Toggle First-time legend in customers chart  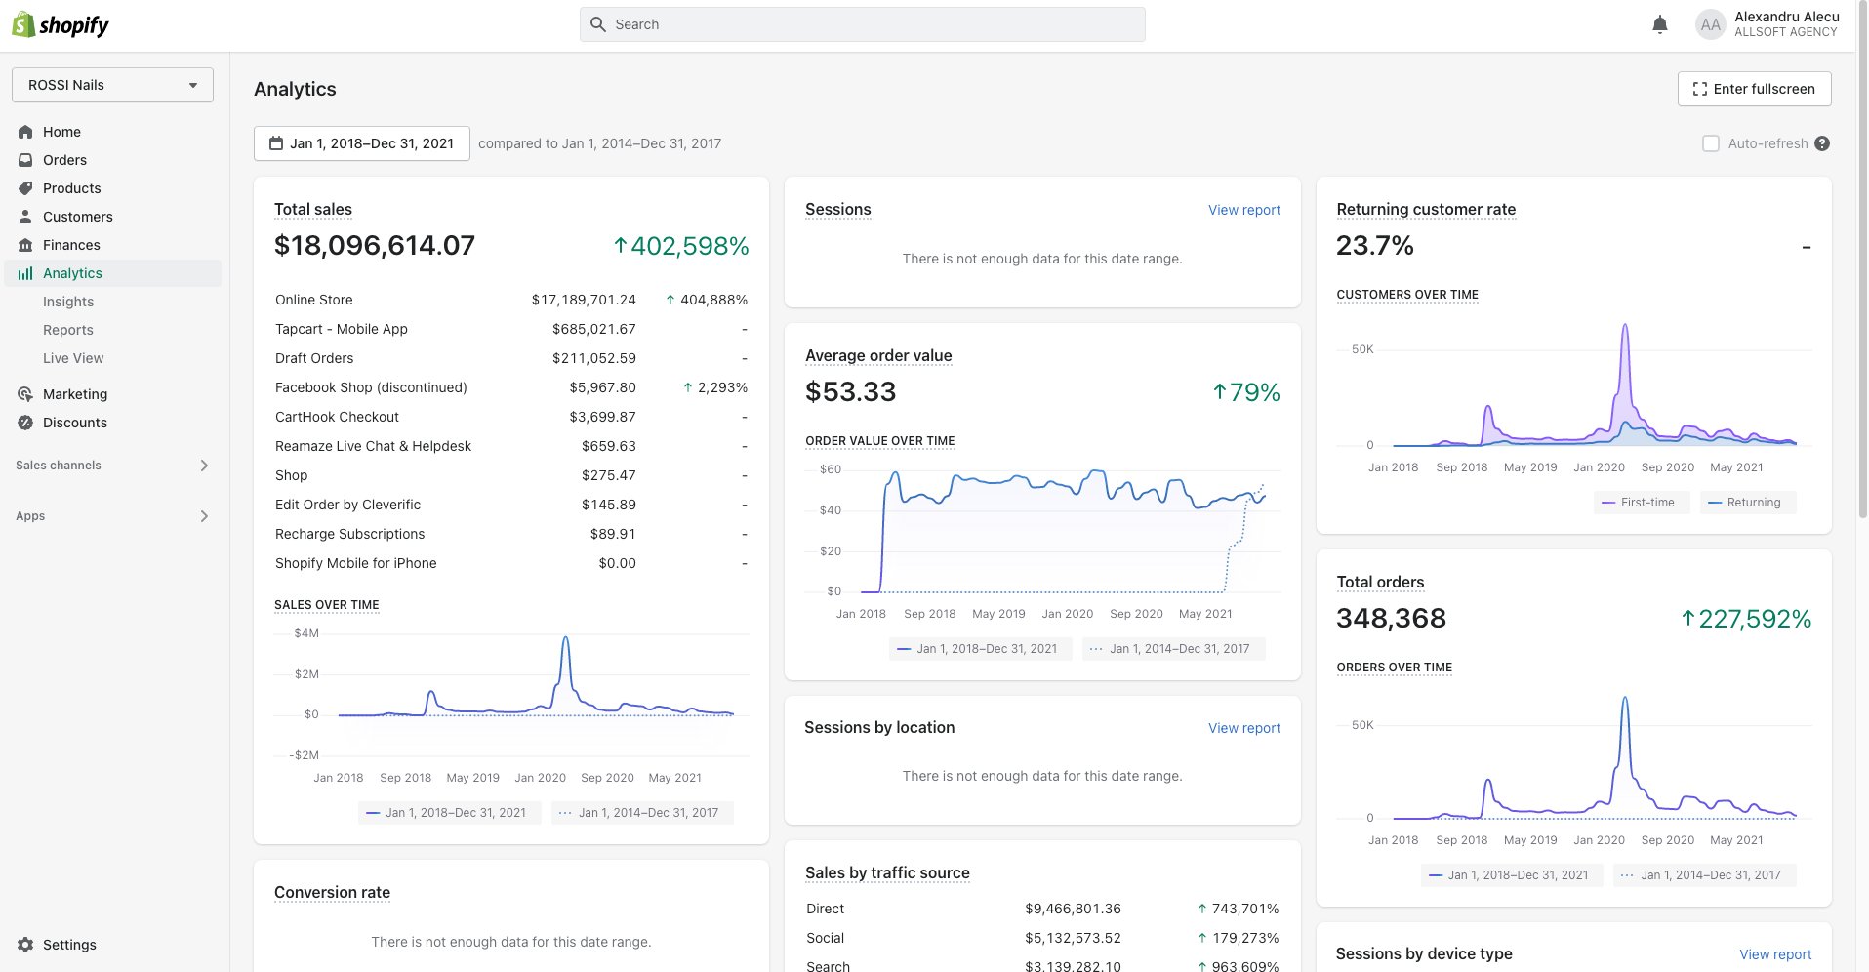(x=1642, y=503)
